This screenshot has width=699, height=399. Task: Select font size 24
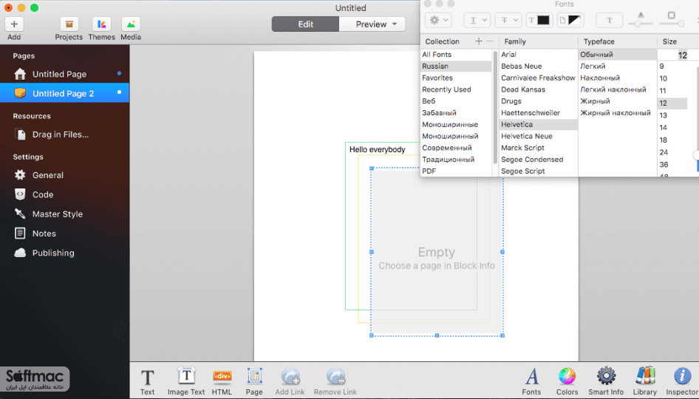[x=664, y=152]
